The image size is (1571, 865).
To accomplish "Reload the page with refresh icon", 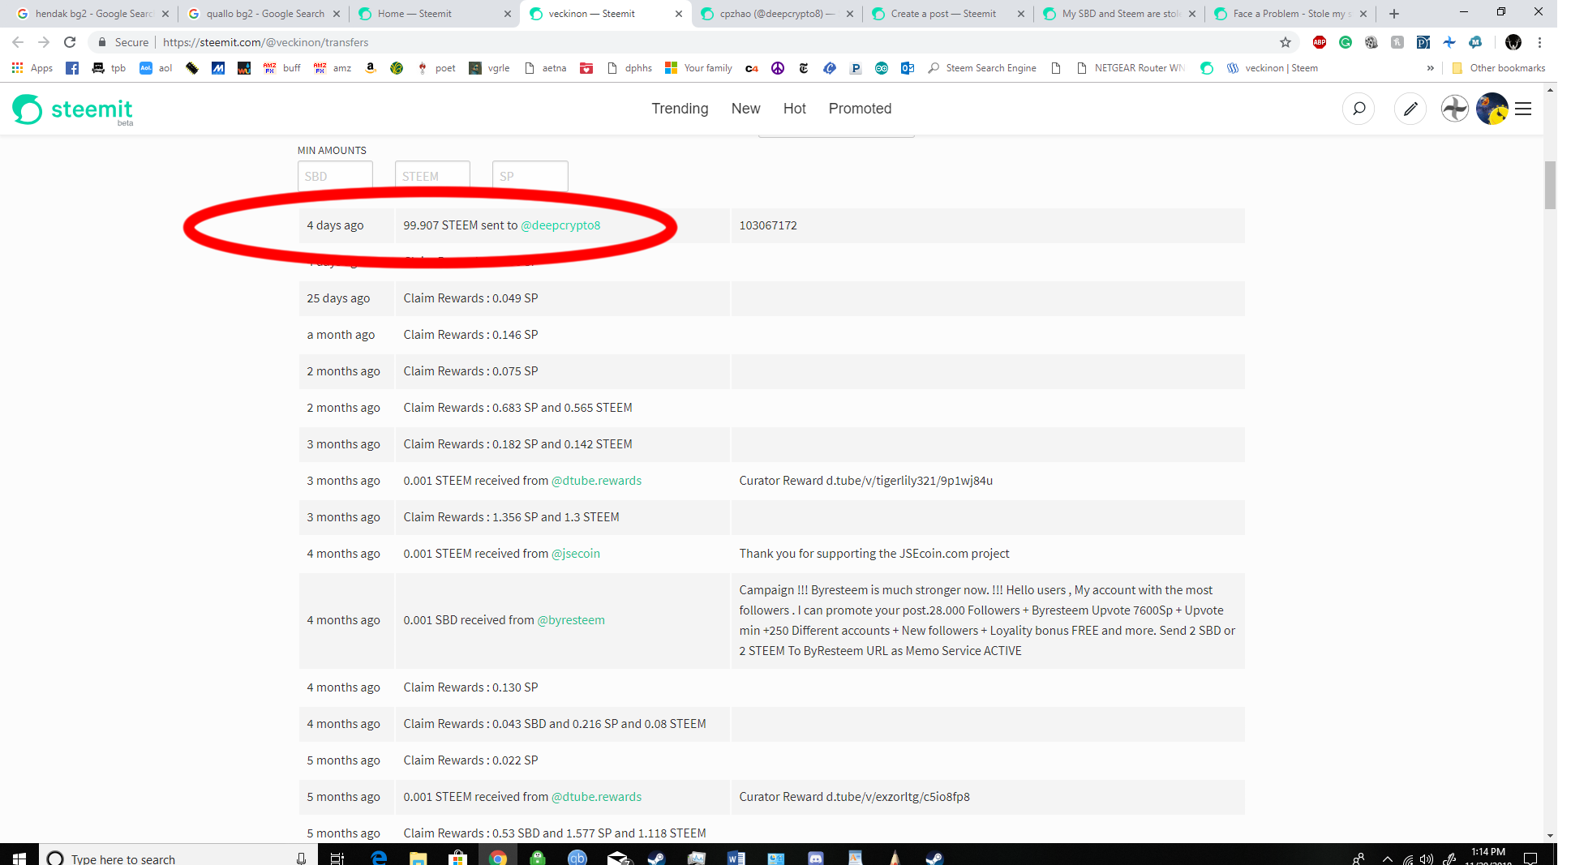I will click(x=70, y=42).
